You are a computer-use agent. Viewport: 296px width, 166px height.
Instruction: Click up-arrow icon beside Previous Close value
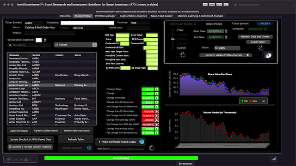point(157,89)
